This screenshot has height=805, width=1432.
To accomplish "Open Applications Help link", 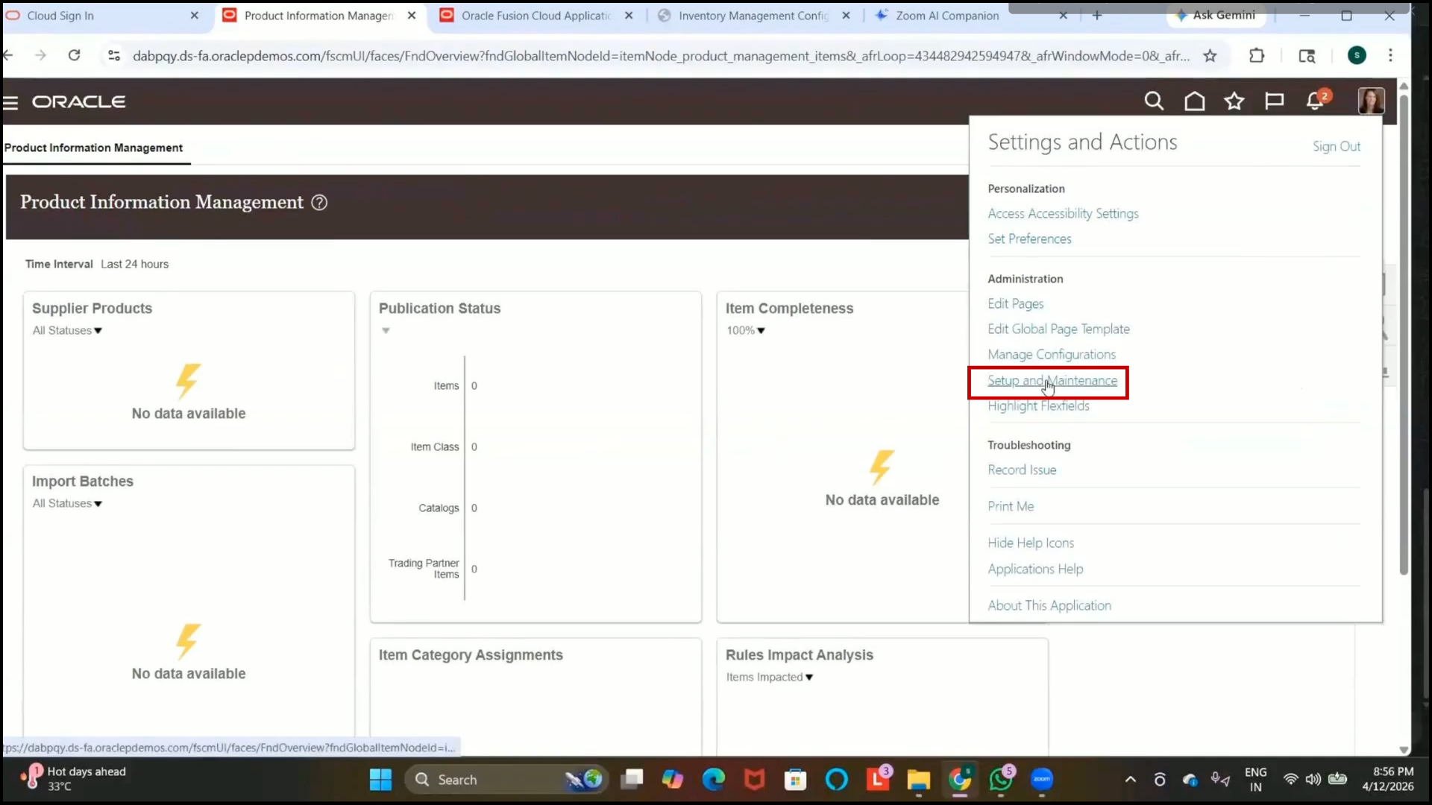I will tap(1035, 569).
